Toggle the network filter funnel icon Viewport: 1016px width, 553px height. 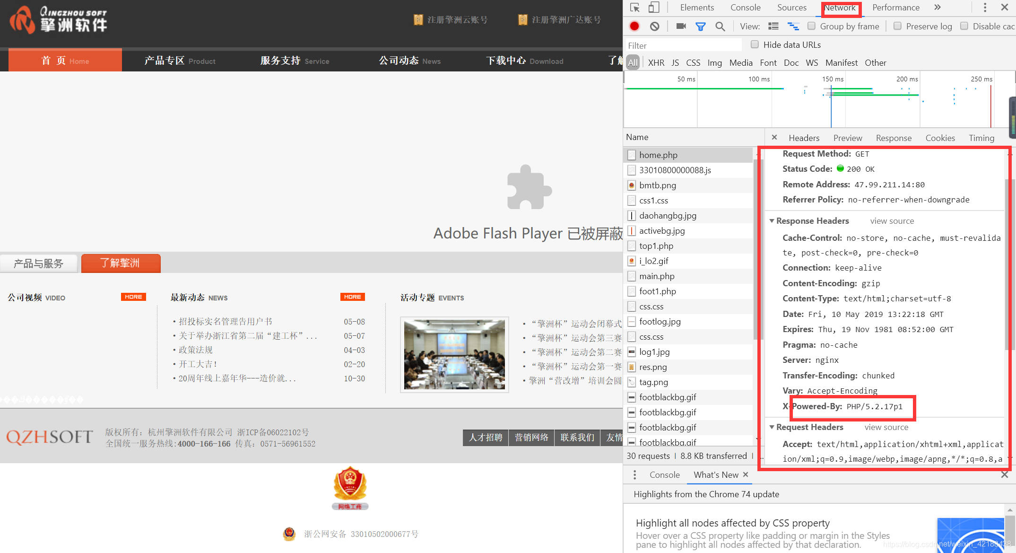pos(701,26)
